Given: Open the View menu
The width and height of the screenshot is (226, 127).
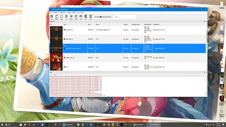Looking at the screenshot, I should (x=78, y=13).
